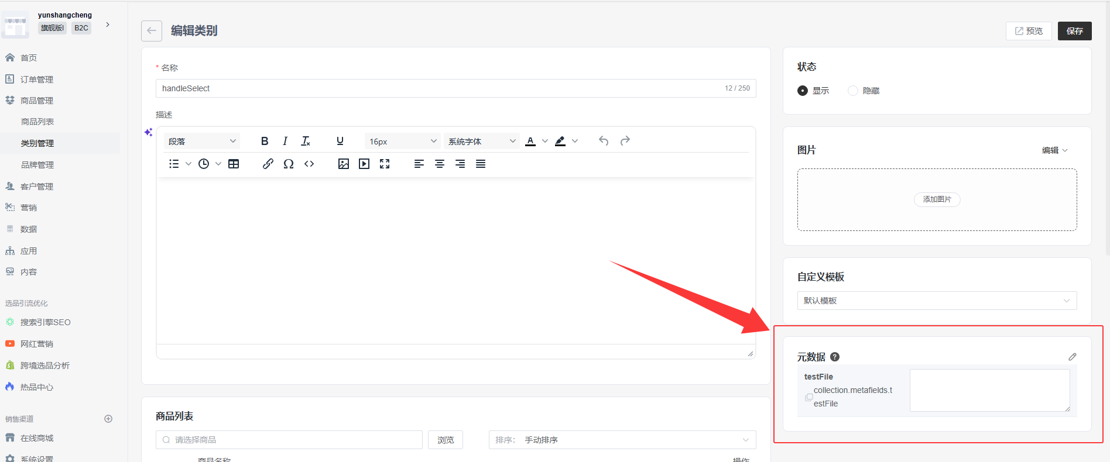Click the 保存 save button
The width and height of the screenshot is (1110, 462).
point(1074,31)
